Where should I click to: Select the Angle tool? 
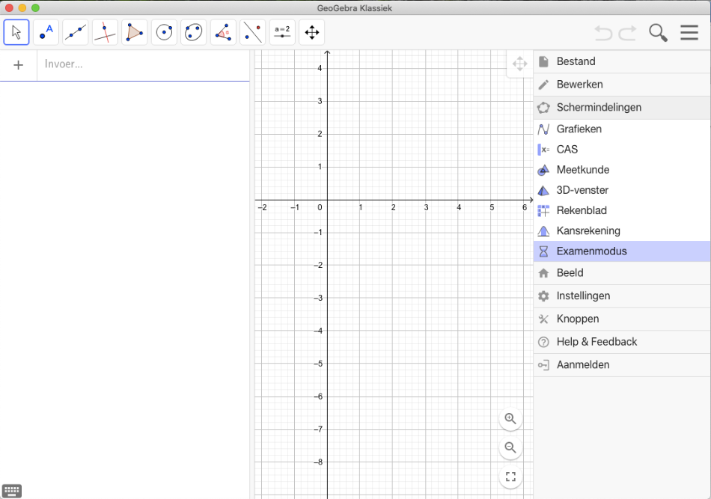click(x=223, y=32)
